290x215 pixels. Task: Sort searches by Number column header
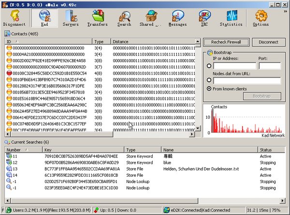[x=24, y=150]
